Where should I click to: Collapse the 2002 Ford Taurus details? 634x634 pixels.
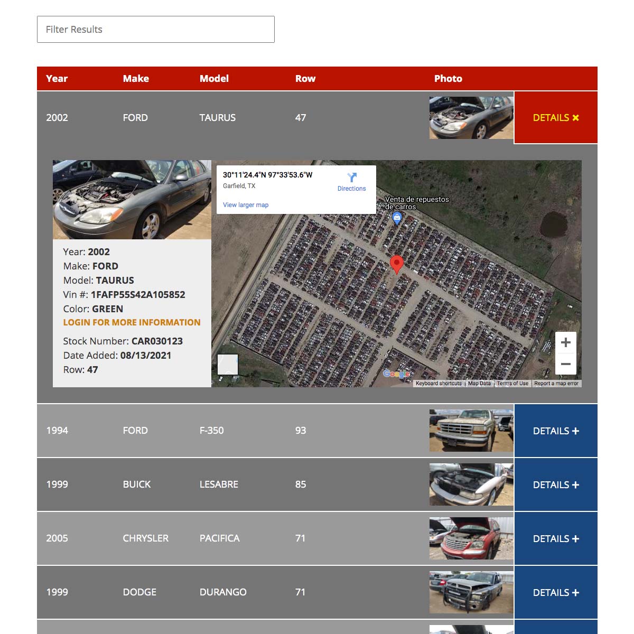tap(556, 118)
